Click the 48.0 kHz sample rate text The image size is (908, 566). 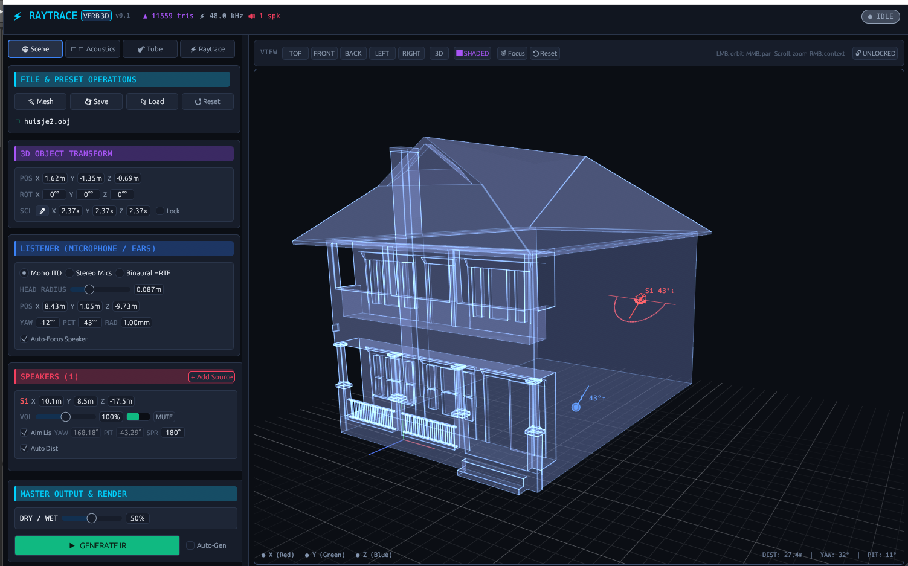click(x=226, y=16)
